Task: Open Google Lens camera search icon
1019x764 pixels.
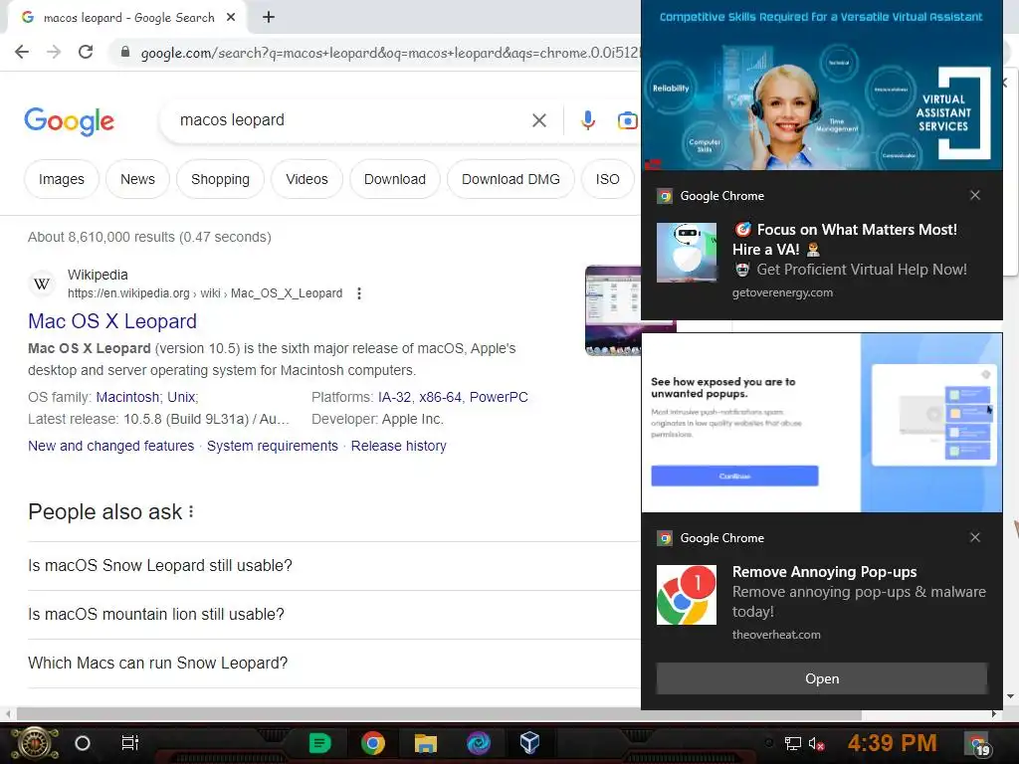Action: click(x=627, y=120)
